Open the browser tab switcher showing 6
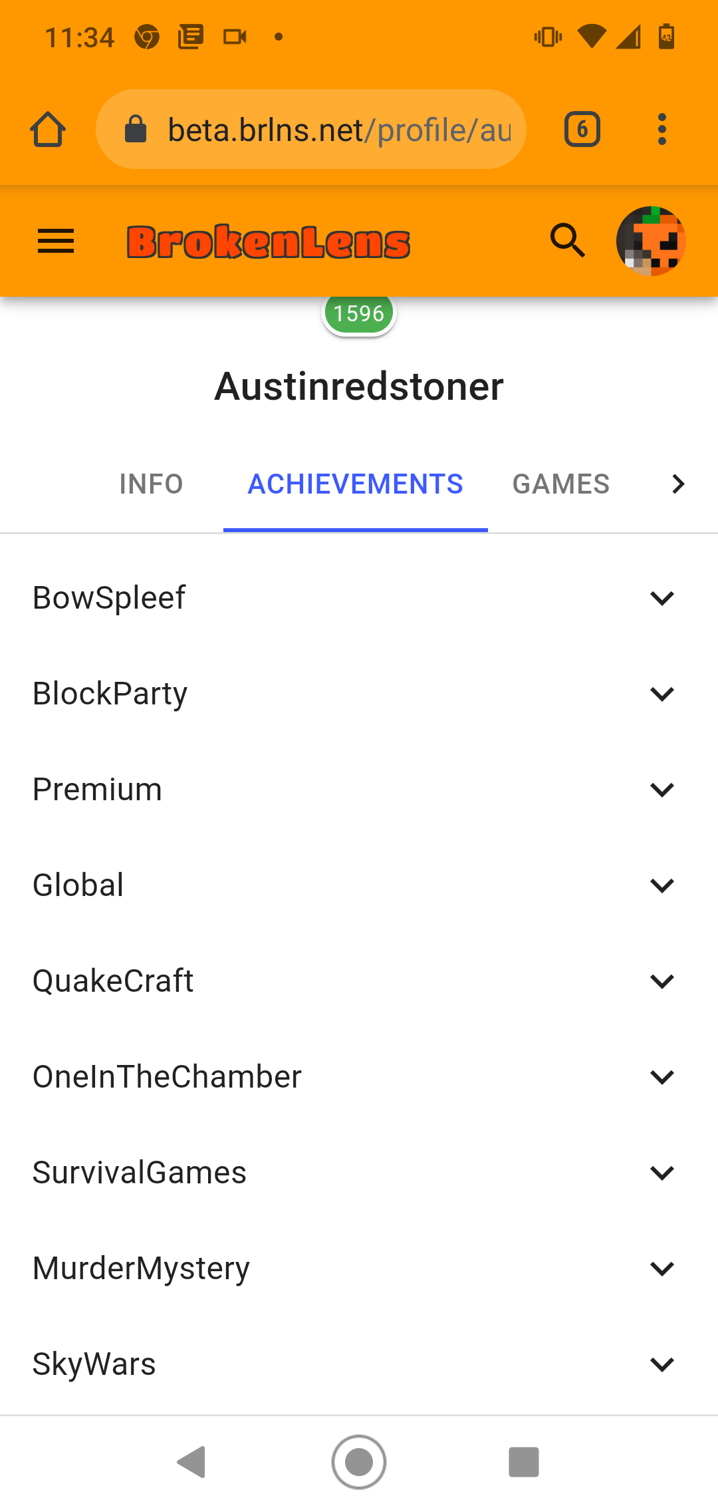 tap(582, 129)
